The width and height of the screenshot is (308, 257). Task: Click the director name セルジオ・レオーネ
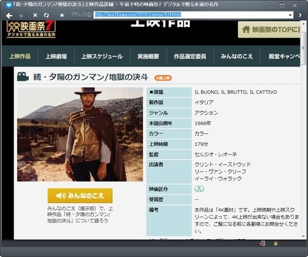tap(216, 154)
